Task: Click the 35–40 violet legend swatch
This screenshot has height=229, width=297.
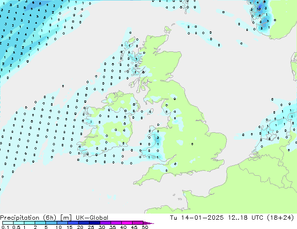Action: (x=116, y=223)
